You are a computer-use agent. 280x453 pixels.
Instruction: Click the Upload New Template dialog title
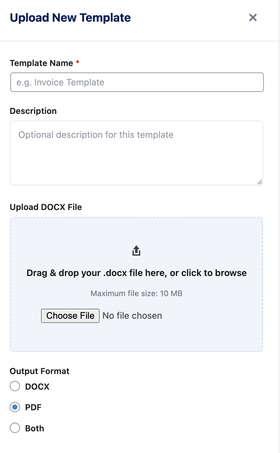pos(70,18)
